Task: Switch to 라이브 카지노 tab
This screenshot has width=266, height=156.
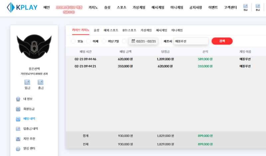Action: coord(80,30)
